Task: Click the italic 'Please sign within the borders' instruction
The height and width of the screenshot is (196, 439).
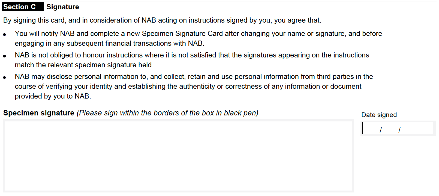Action: point(167,113)
